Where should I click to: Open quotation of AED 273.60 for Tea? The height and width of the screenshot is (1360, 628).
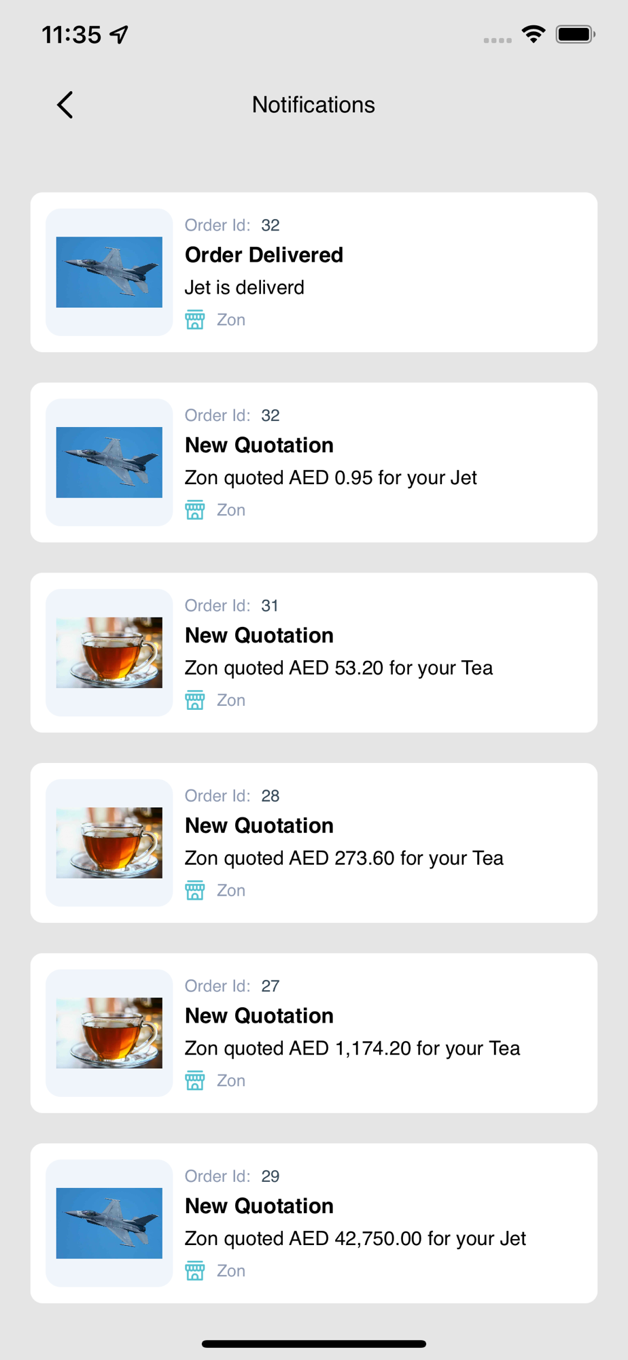pos(344,858)
